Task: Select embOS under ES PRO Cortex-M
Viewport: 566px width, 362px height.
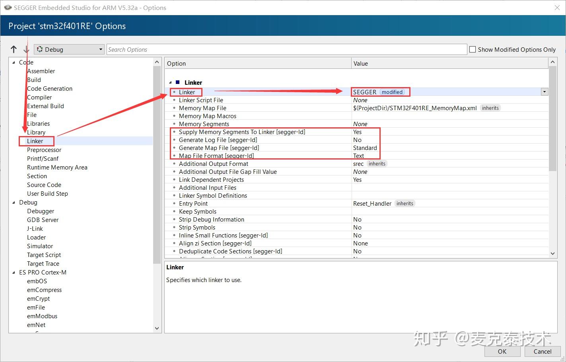Action: click(x=37, y=281)
